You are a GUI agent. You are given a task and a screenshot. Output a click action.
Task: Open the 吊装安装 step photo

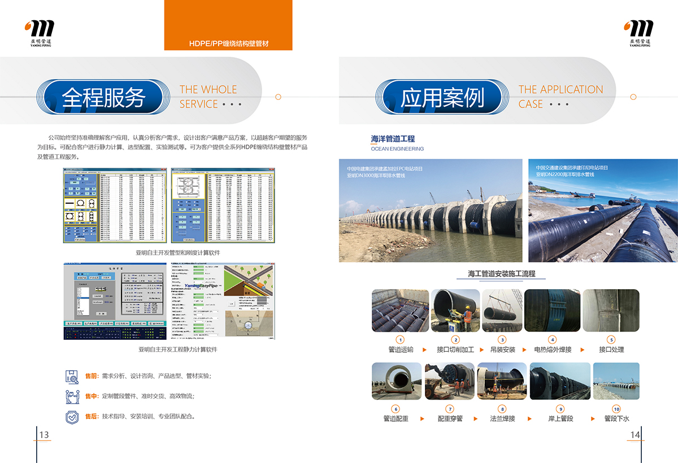(x=502, y=311)
